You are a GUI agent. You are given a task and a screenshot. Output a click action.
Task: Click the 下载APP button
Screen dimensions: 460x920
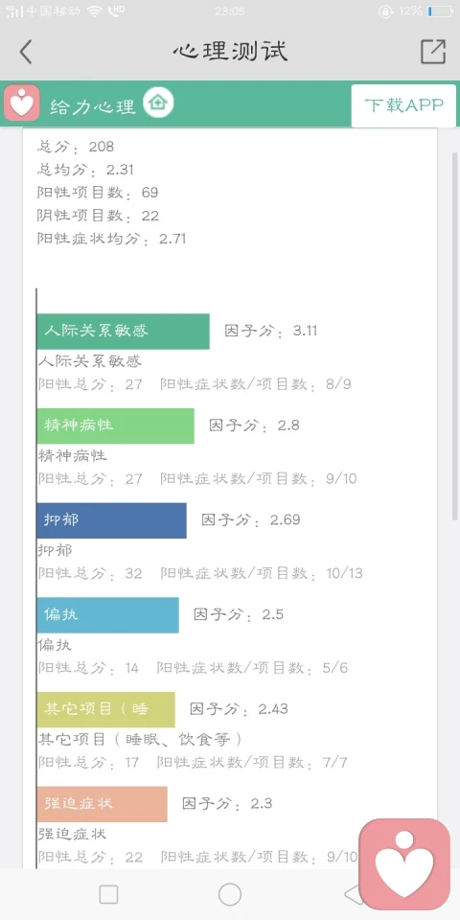tap(403, 105)
